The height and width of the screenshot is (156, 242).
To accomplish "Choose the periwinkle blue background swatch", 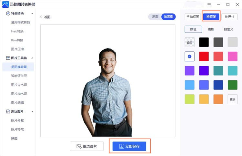I will coord(204,85).
